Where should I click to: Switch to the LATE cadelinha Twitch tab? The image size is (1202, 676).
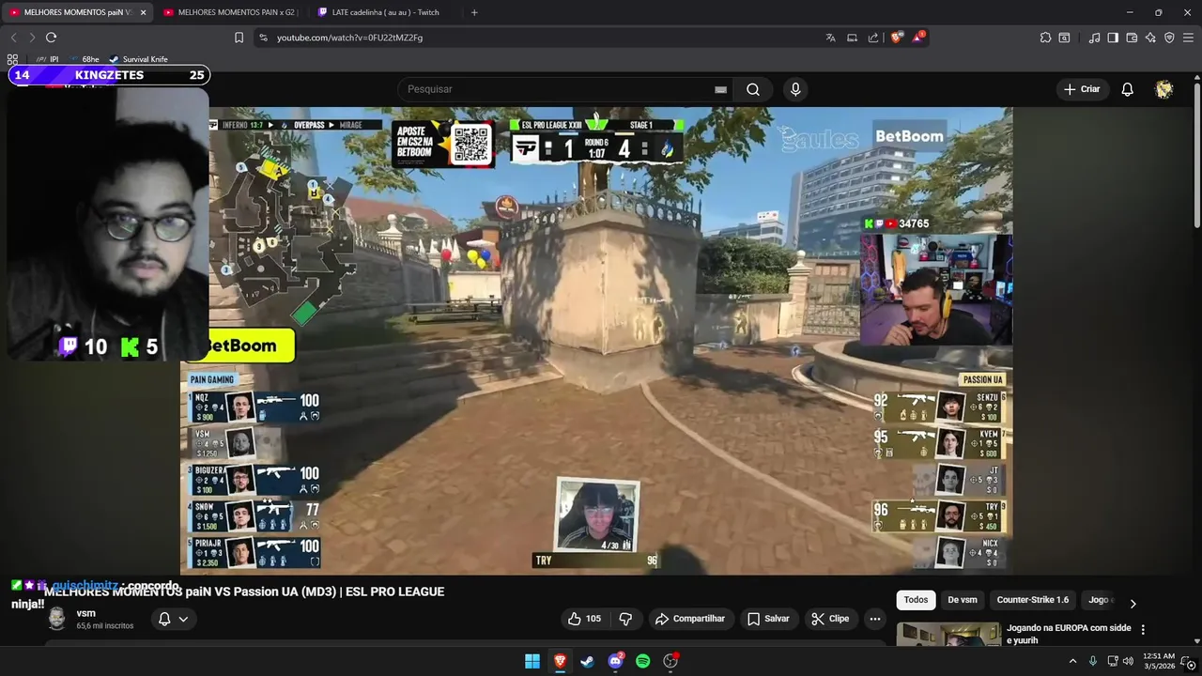pos(385,12)
